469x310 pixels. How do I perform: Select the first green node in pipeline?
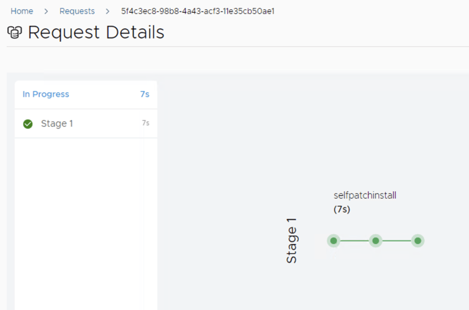[333, 241]
